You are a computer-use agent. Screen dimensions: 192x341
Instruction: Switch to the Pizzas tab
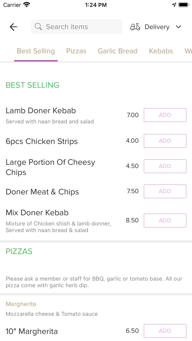coord(76,51)
